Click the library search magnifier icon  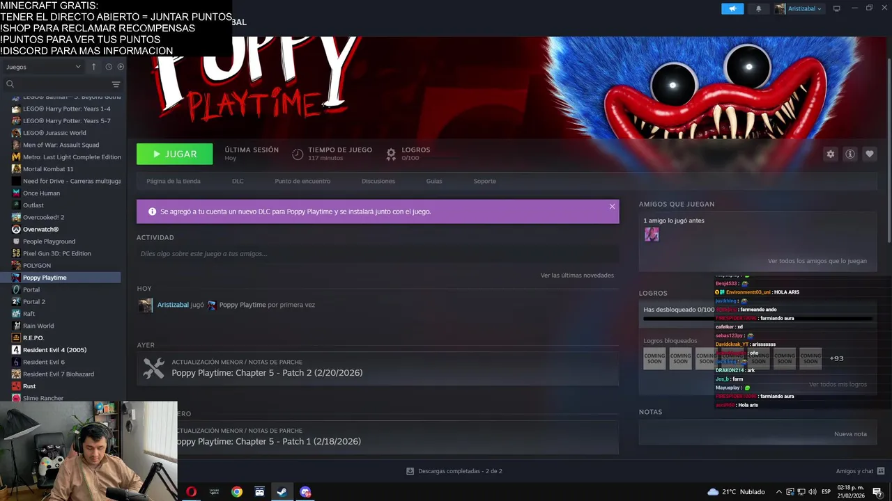[x=10, y=84]
